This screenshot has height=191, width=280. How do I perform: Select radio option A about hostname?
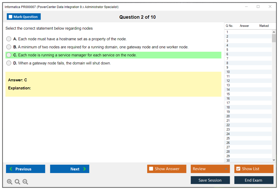[9, 39]
